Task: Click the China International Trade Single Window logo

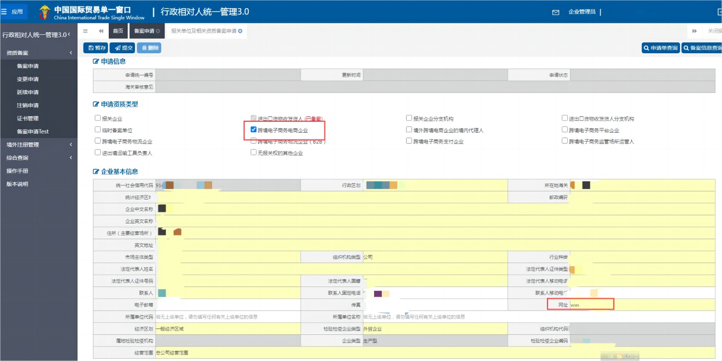Action: pyautogui.click(x=92, y=12)
